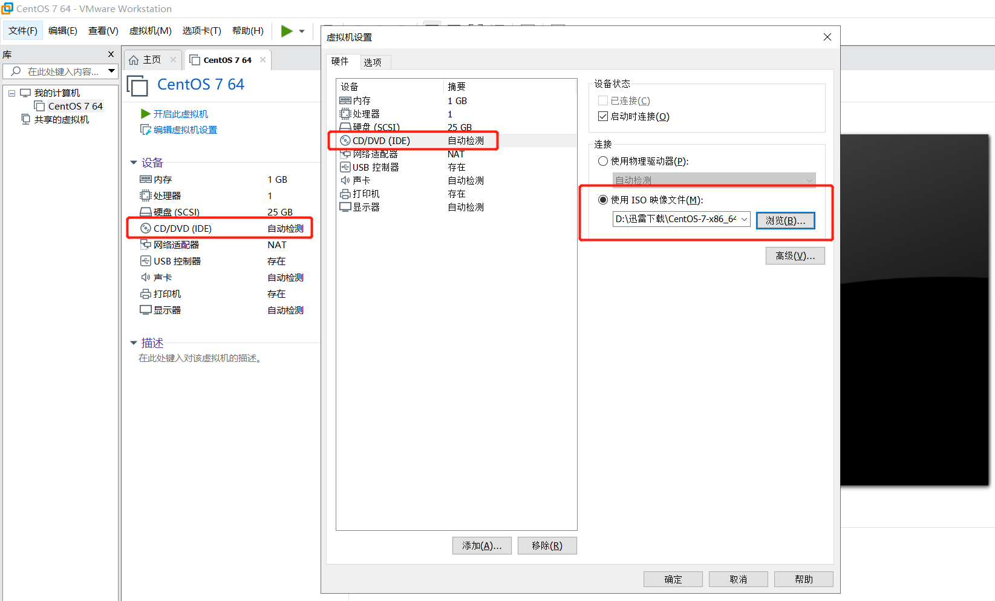
Task: Close the 主页 tab
Action: [x=174, y=59]
